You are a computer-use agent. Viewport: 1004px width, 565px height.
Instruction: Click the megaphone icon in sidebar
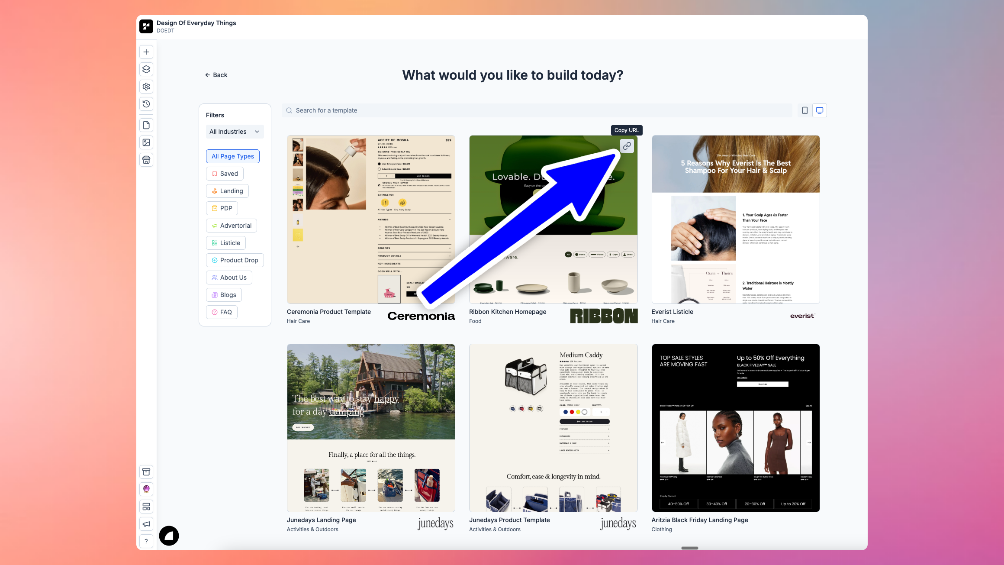(x=146, y=524)
